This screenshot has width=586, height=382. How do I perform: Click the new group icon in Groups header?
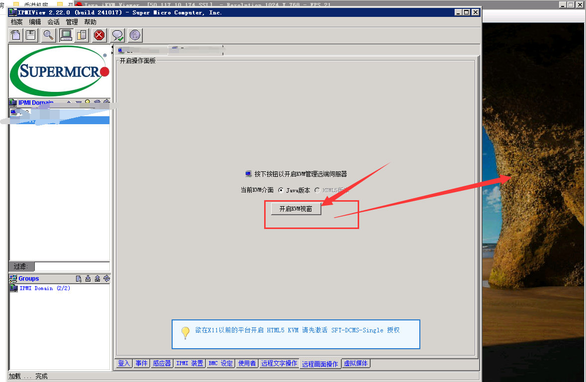(x=79, y=279)
